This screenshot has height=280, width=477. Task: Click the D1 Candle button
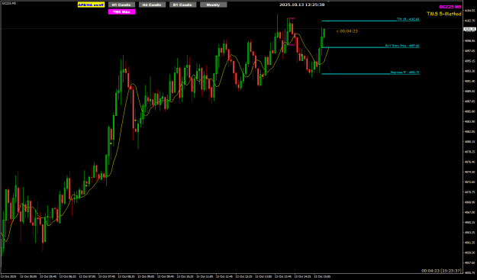point(183,5)
